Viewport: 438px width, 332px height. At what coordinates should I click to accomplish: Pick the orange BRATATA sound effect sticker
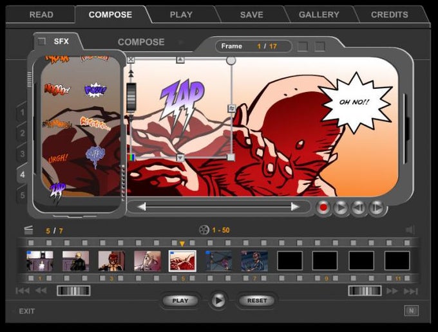pyautogui.click(x=95, y=123)
